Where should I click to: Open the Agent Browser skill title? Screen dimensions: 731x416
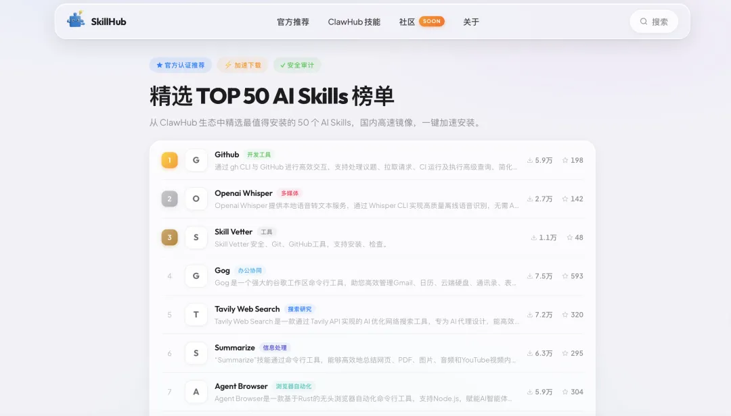(241, 386)
